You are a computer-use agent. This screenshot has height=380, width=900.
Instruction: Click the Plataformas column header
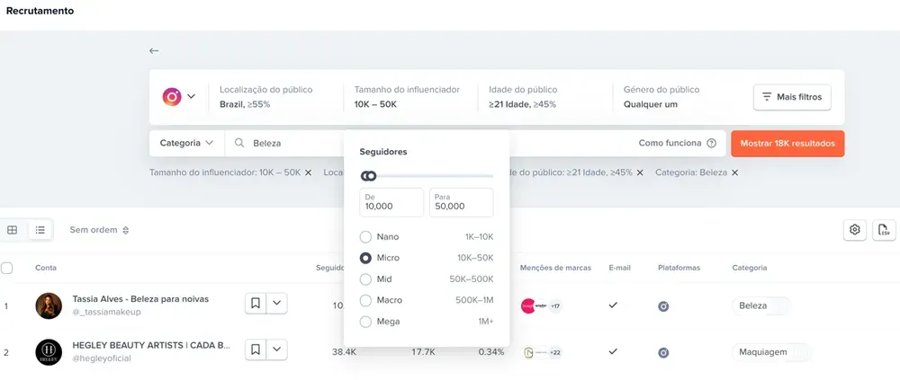tap(679, 268)
